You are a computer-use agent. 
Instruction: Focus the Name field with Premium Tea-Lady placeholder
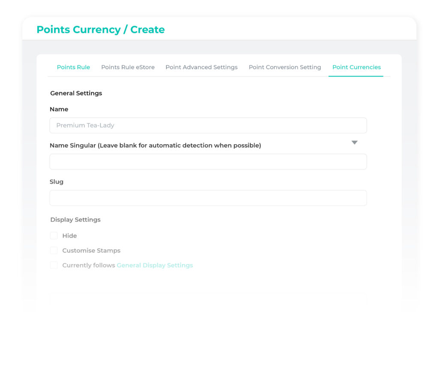[x=208, y=125]
